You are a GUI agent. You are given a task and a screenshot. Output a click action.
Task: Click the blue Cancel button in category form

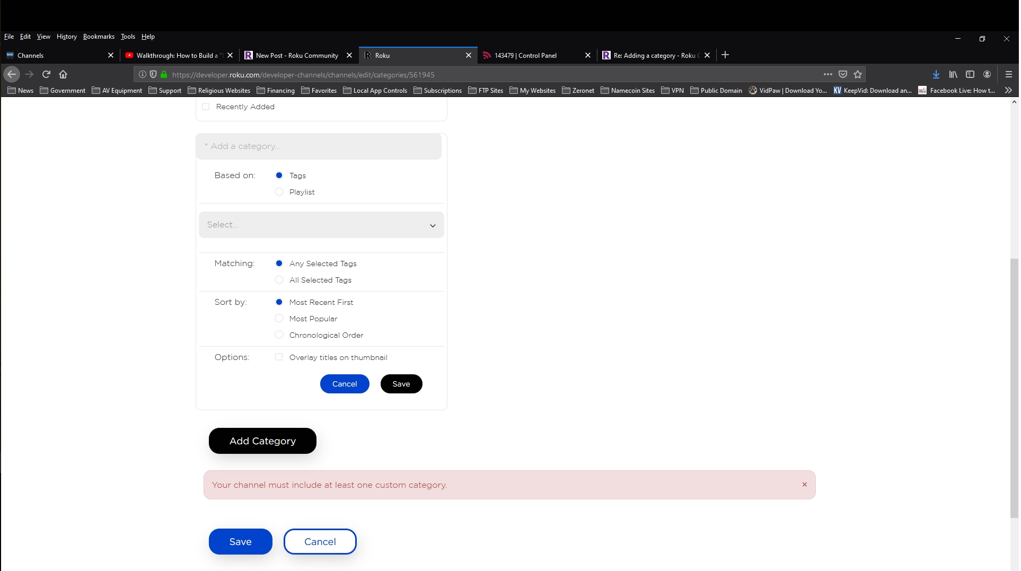click(345, 384)
